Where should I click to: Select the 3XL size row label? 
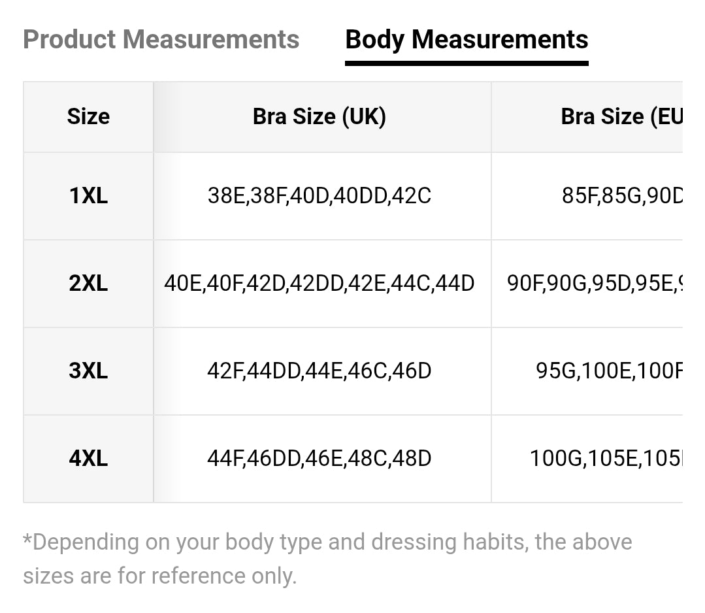coord(88,371)
